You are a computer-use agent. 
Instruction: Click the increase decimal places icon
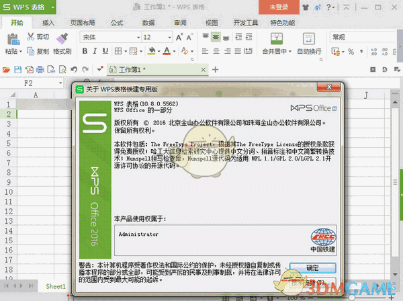(x=373, y=52)
